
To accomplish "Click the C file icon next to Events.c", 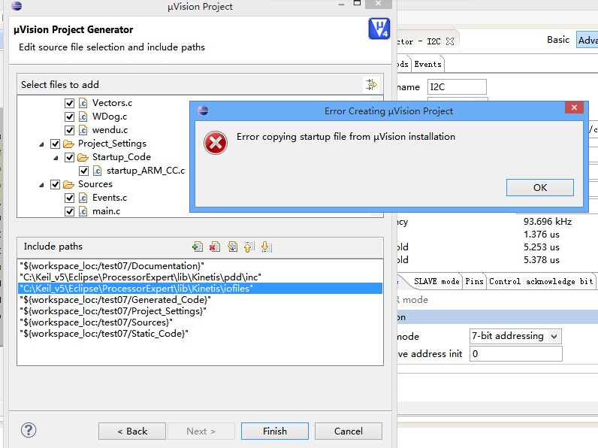I will click(83, 198).
